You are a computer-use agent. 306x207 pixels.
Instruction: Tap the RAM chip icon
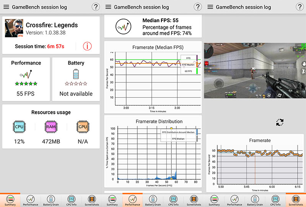(x=51, y=127)
